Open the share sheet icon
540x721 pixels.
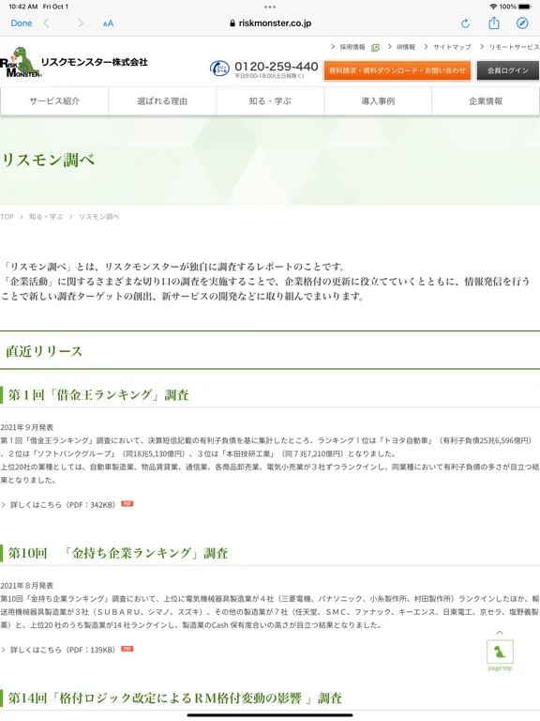point(494,23)
